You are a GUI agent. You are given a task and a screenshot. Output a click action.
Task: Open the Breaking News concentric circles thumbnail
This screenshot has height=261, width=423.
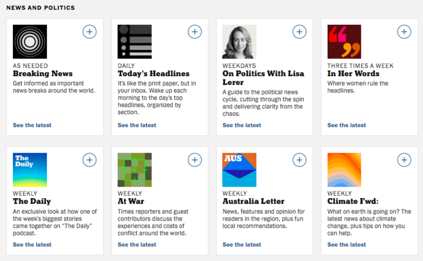[30, 42]
